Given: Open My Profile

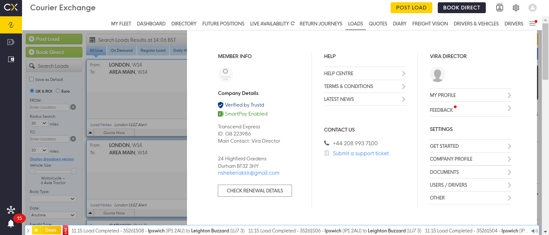Looking at the screenshot, I should [470, 95].
